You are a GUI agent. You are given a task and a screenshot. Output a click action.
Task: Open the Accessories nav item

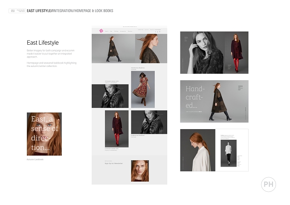(123, 31)
